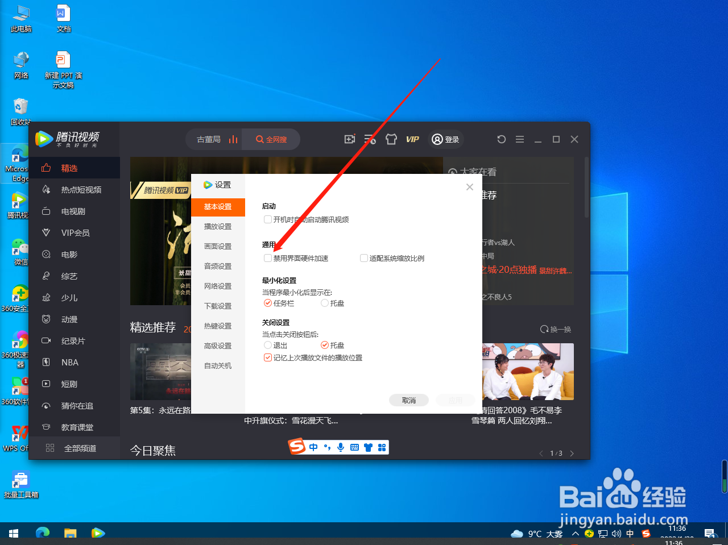The width and height of the screenshot is (728, 545).
Task: Switch to 网络设置 tab
Action: [218, 286]
